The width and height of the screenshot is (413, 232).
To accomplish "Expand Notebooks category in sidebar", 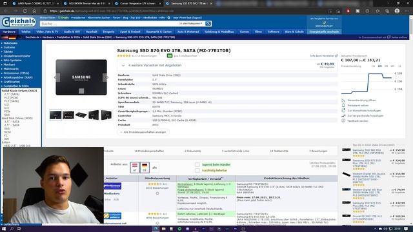I will [x=10, y=43].
